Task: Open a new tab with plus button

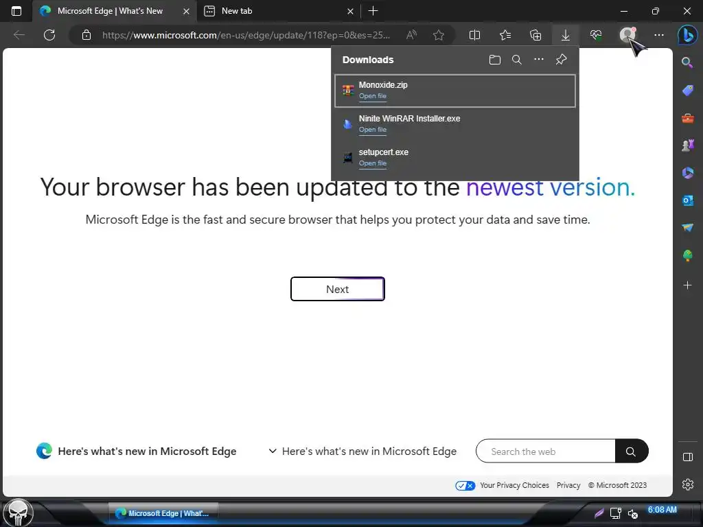Action: [x=373, y=11]
